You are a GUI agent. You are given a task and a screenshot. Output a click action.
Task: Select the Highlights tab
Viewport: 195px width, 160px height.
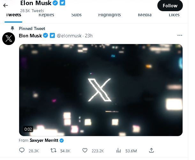tap(109, 15)
